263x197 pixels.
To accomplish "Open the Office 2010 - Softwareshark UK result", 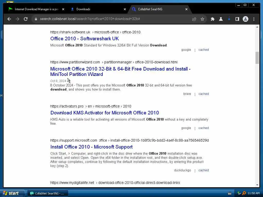I will 84,38.
